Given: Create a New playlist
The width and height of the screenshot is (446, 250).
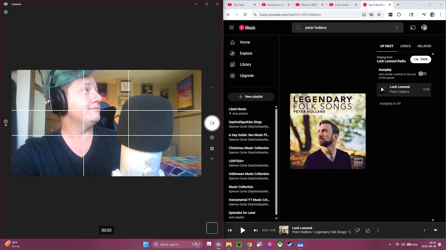Looking at the screenshot, I should pos(251,97).
